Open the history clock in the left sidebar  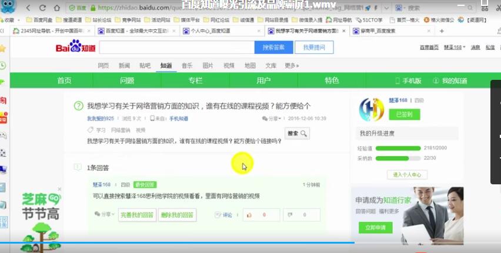(x=3, y=65)
